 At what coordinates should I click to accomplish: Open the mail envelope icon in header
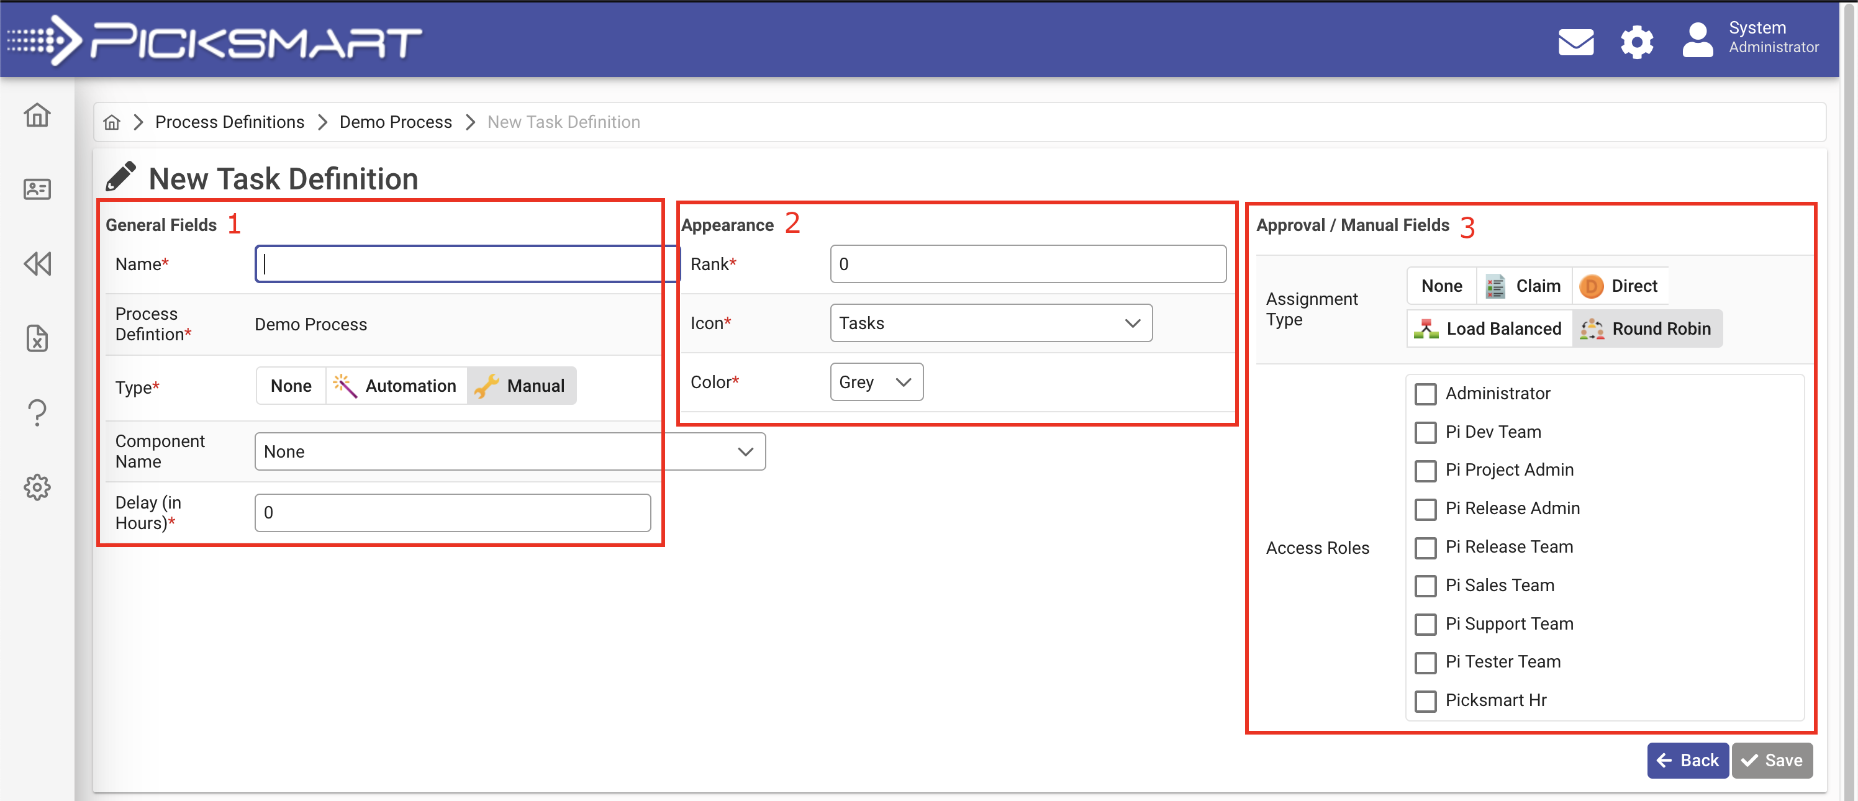(x=1575, y=42)
